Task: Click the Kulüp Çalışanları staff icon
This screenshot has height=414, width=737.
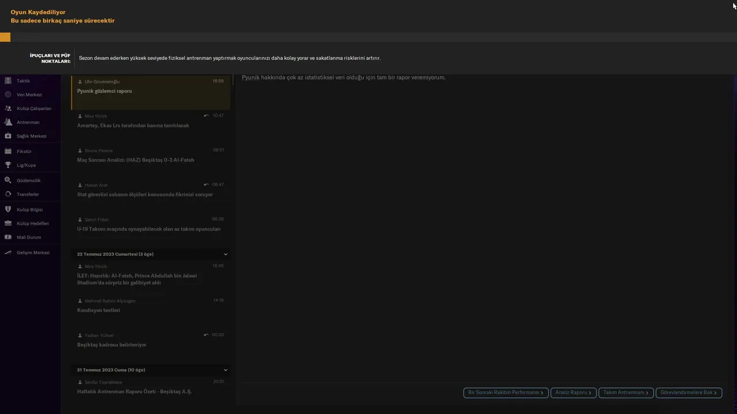Action: point(8,108)
